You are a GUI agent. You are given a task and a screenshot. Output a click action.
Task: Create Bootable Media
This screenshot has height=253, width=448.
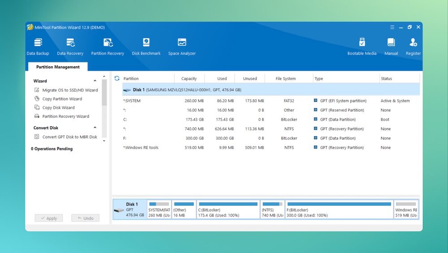coord(362,47)
